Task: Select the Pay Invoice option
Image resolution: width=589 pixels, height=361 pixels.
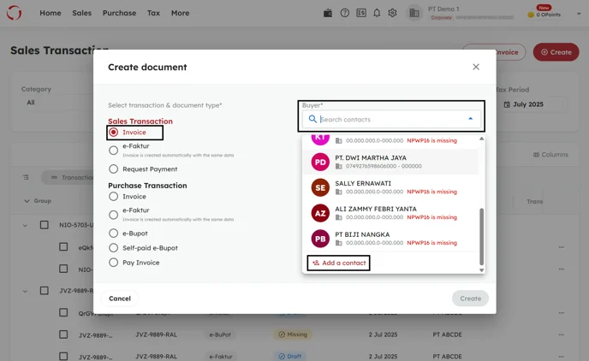Action: coord(114,263)
